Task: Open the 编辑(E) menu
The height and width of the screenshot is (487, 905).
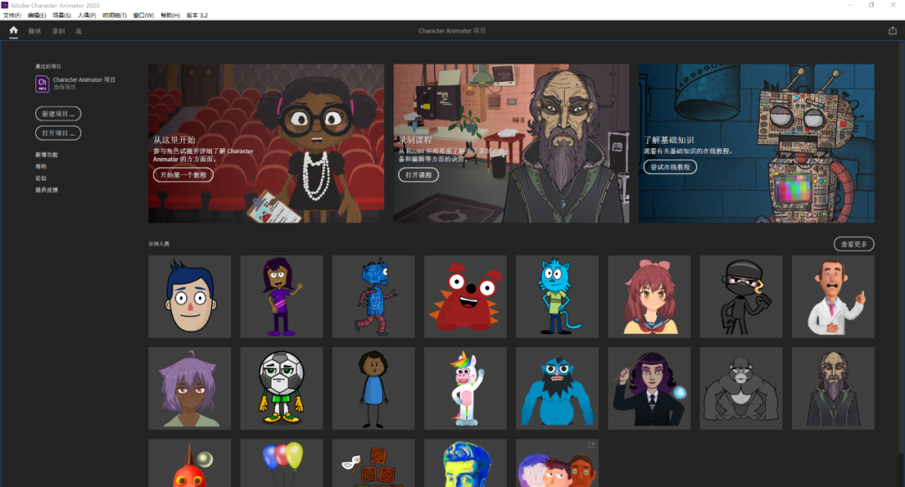Action: point(36,16)
